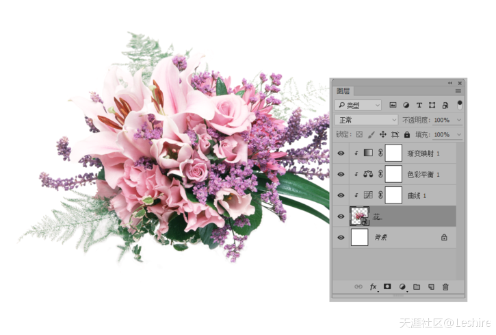Screen dimensions: 496x335
Task: Open the 正常 blend mode dropdown
Action: [x=366, y=120]
